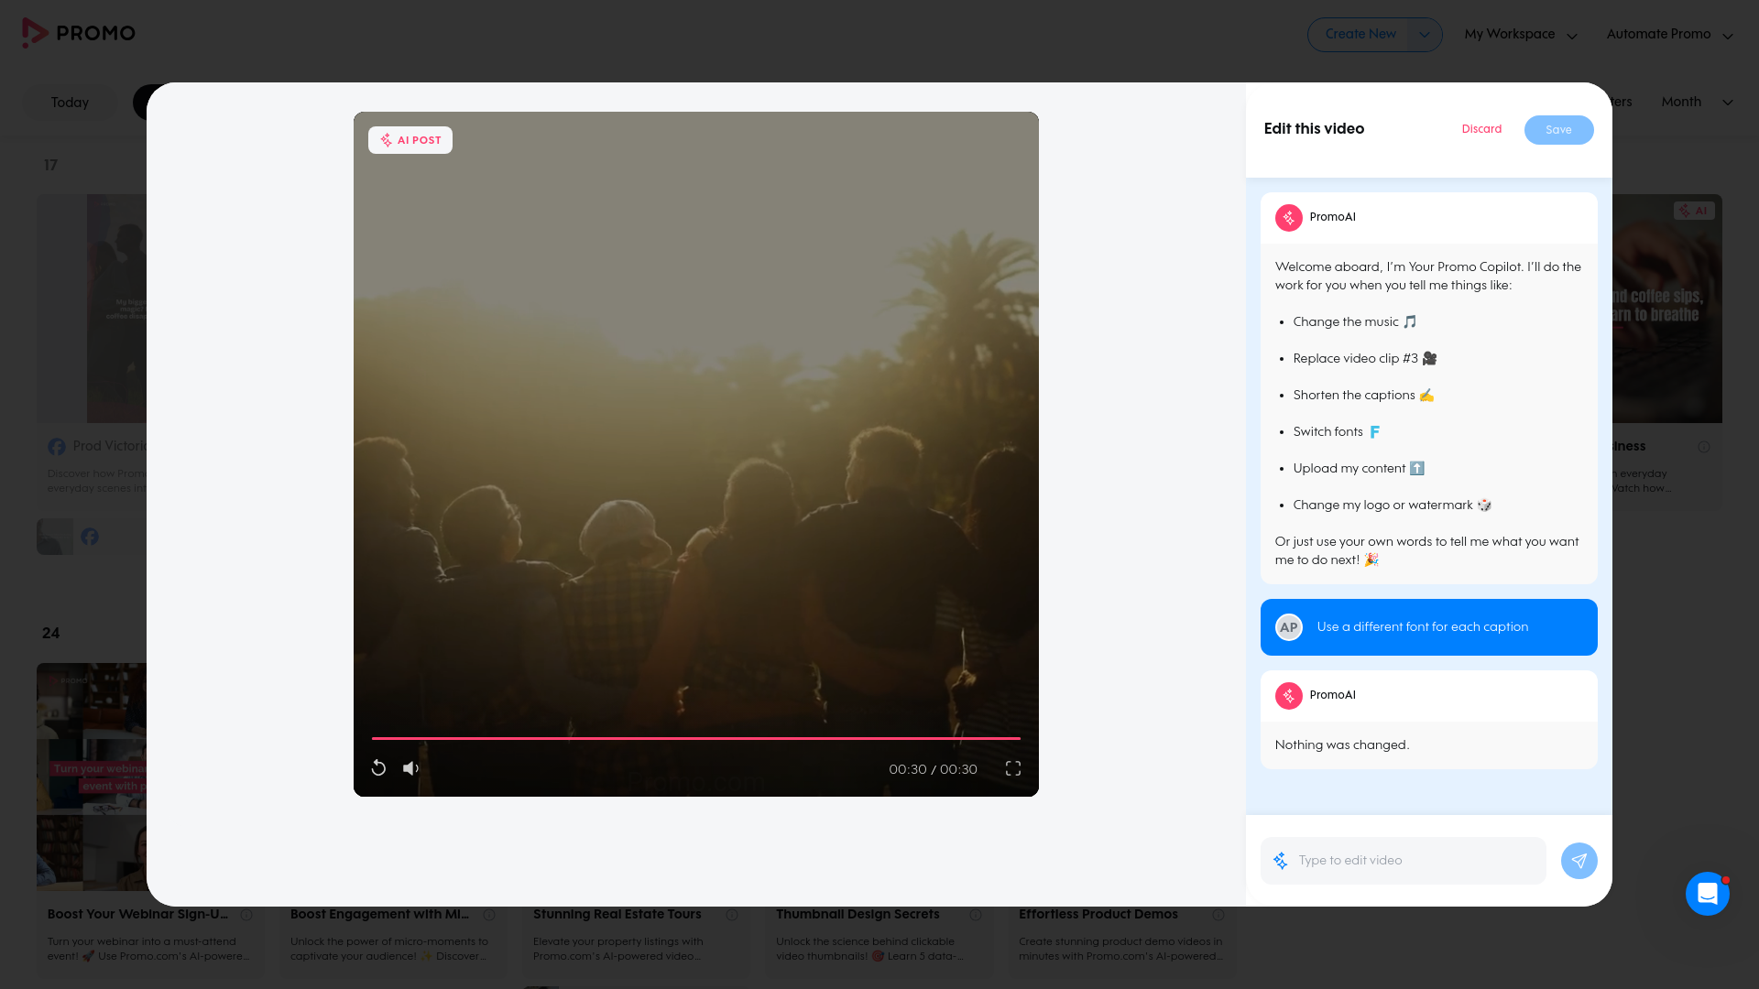Click the AP user avatar
1759x989 pixels.
(x=1289, y=627)
